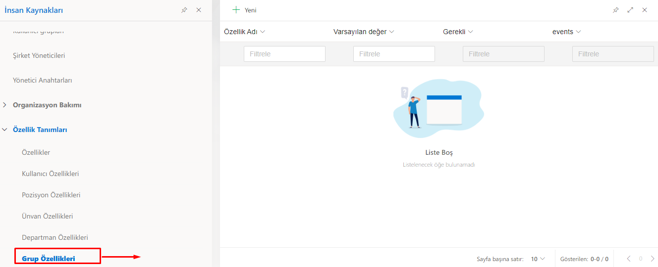
Task: Pin the İnsan Kaynakları side panel
Action: [184, 10]
